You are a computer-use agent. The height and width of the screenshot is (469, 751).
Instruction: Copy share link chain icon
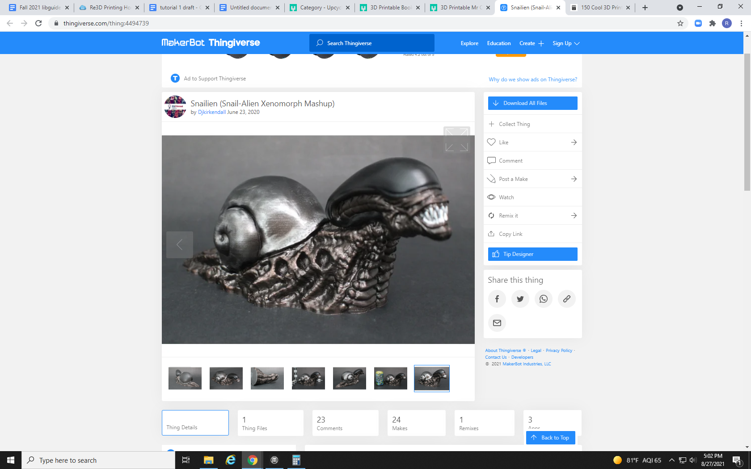point(566,299)
